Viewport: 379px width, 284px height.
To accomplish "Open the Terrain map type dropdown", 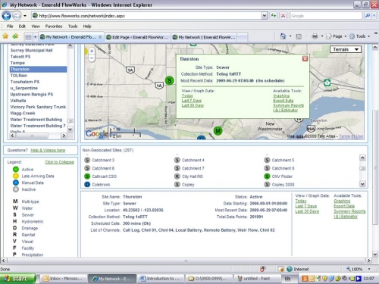I will click(x=346, y=49).
